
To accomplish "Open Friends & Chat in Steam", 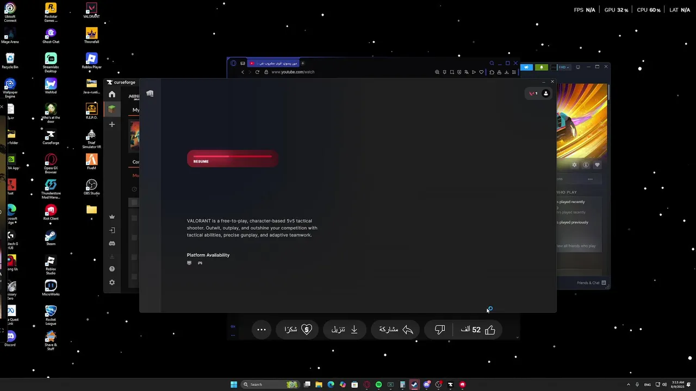I will (592, 283).
